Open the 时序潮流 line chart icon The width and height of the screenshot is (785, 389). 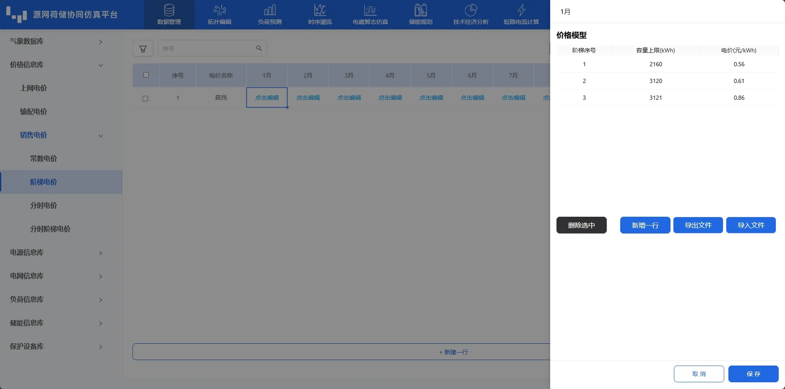point(320,10)
